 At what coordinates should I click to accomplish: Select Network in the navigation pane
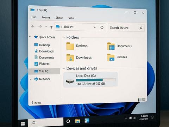tap(42, 79)
